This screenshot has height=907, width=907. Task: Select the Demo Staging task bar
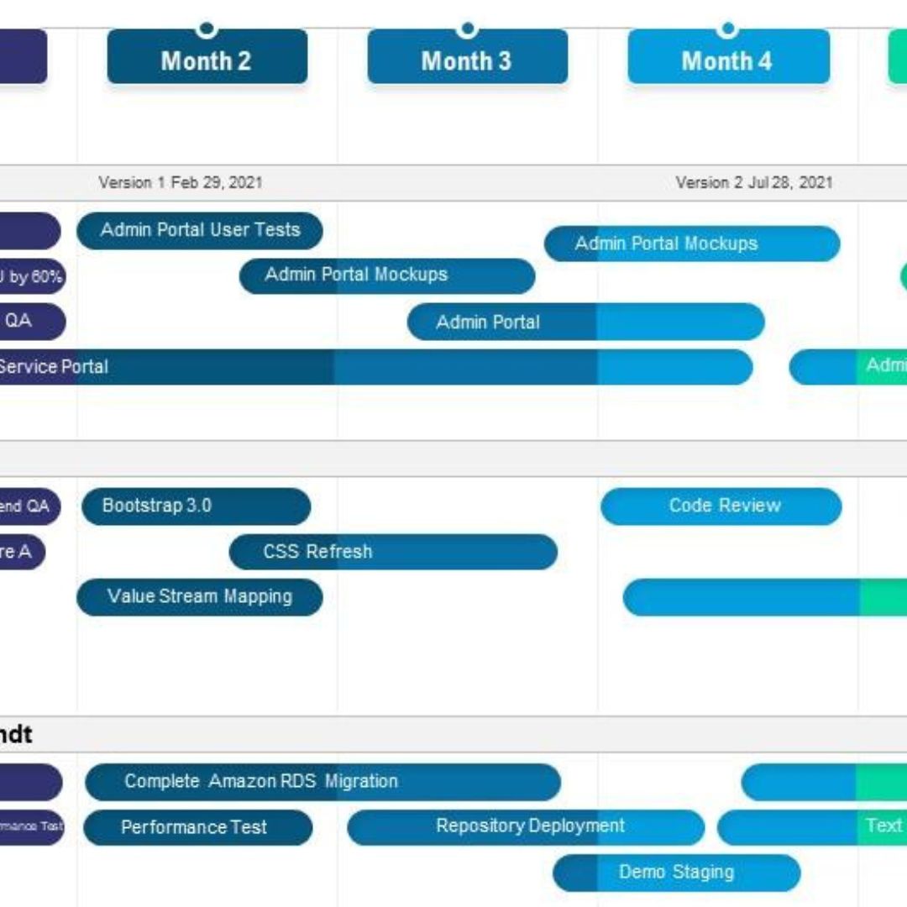pyautogui.click(x=677, y=873)
